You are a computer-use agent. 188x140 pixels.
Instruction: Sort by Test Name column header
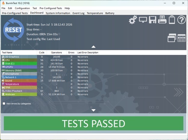pos(19,52)
